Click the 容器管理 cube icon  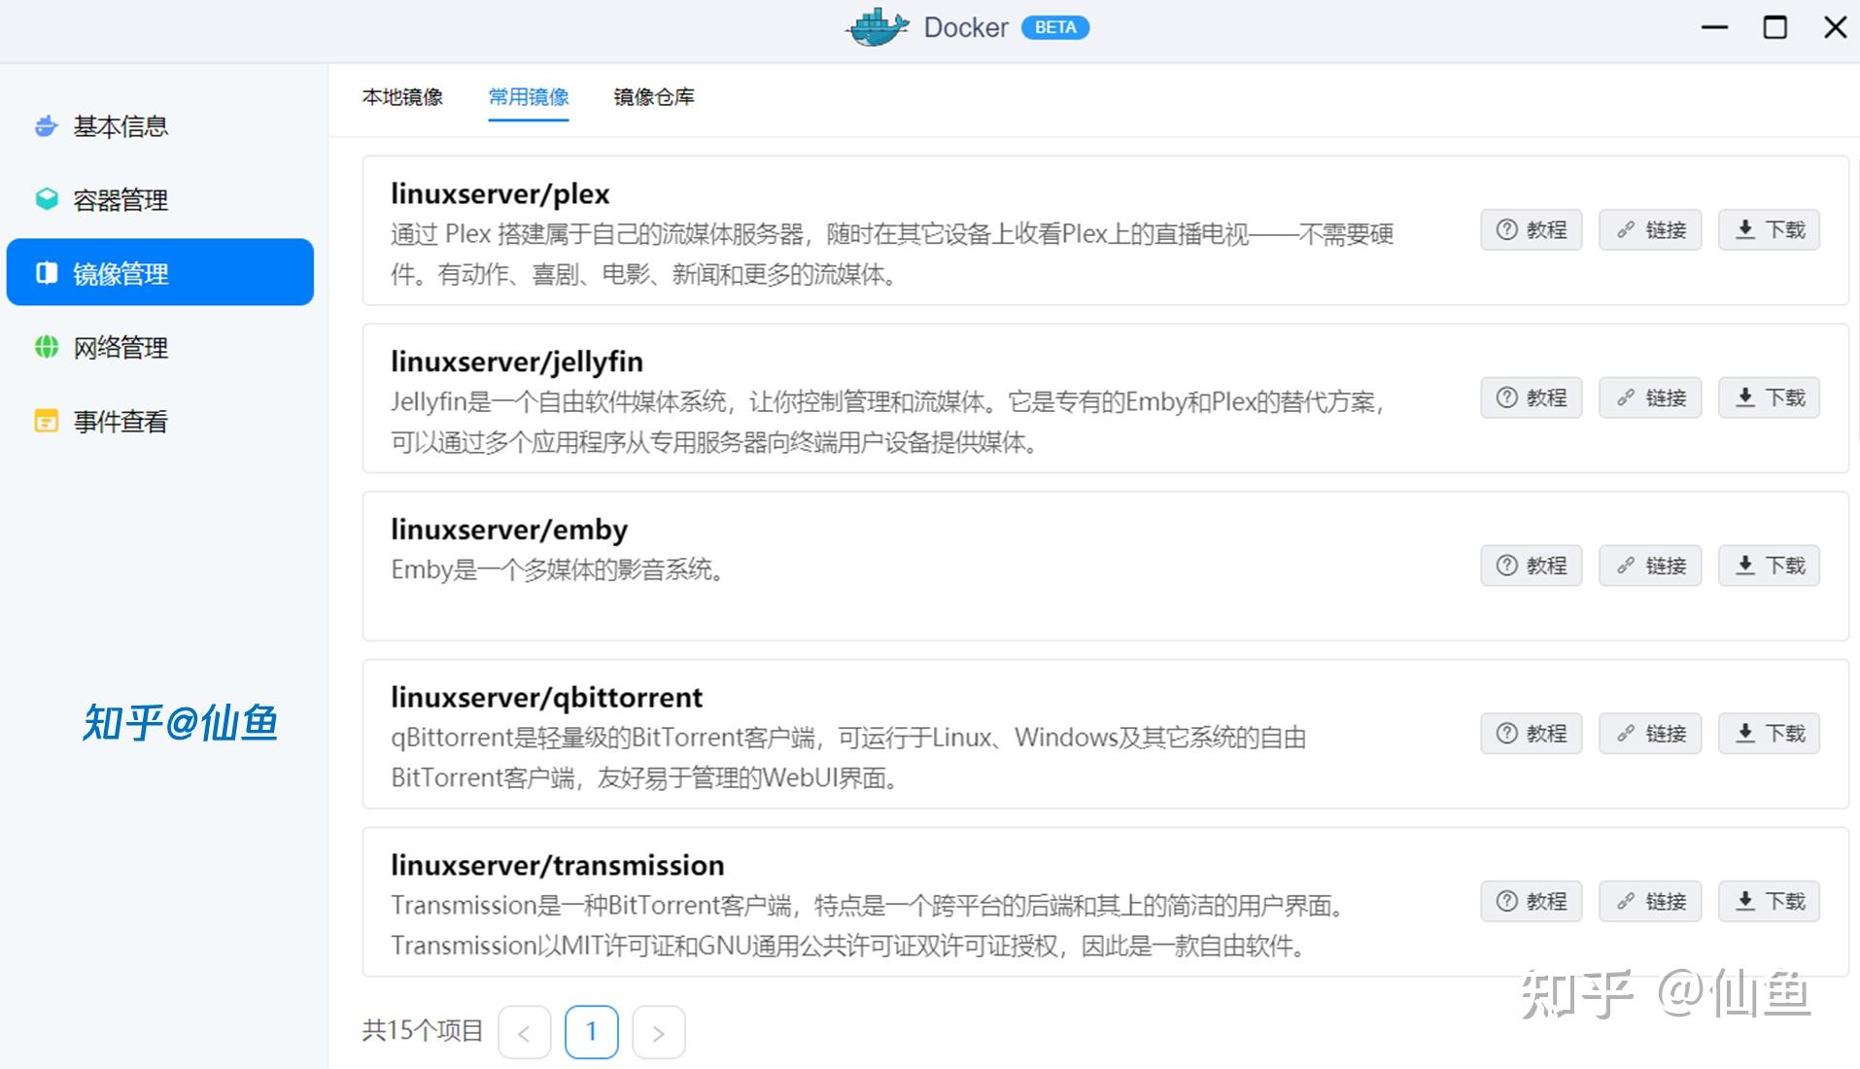pos(46,199)
